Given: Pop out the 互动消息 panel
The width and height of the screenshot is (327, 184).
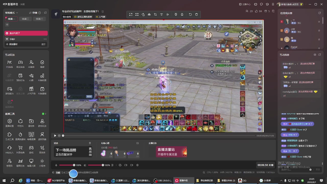Looking at the screenshot, I should coord(319,55).
